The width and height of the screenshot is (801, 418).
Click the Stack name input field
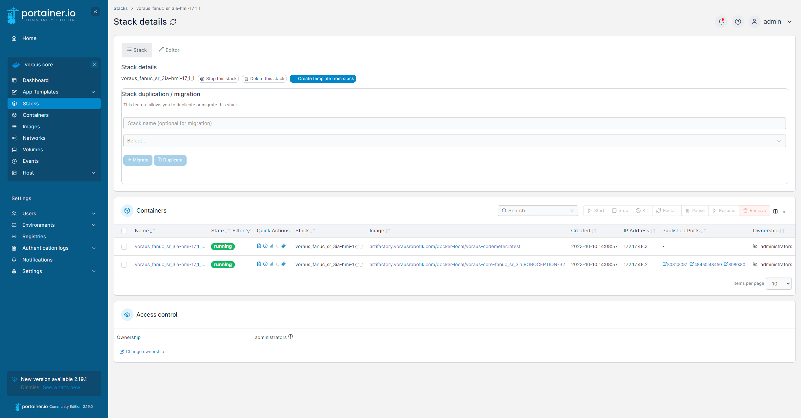(x=454, y=123)
